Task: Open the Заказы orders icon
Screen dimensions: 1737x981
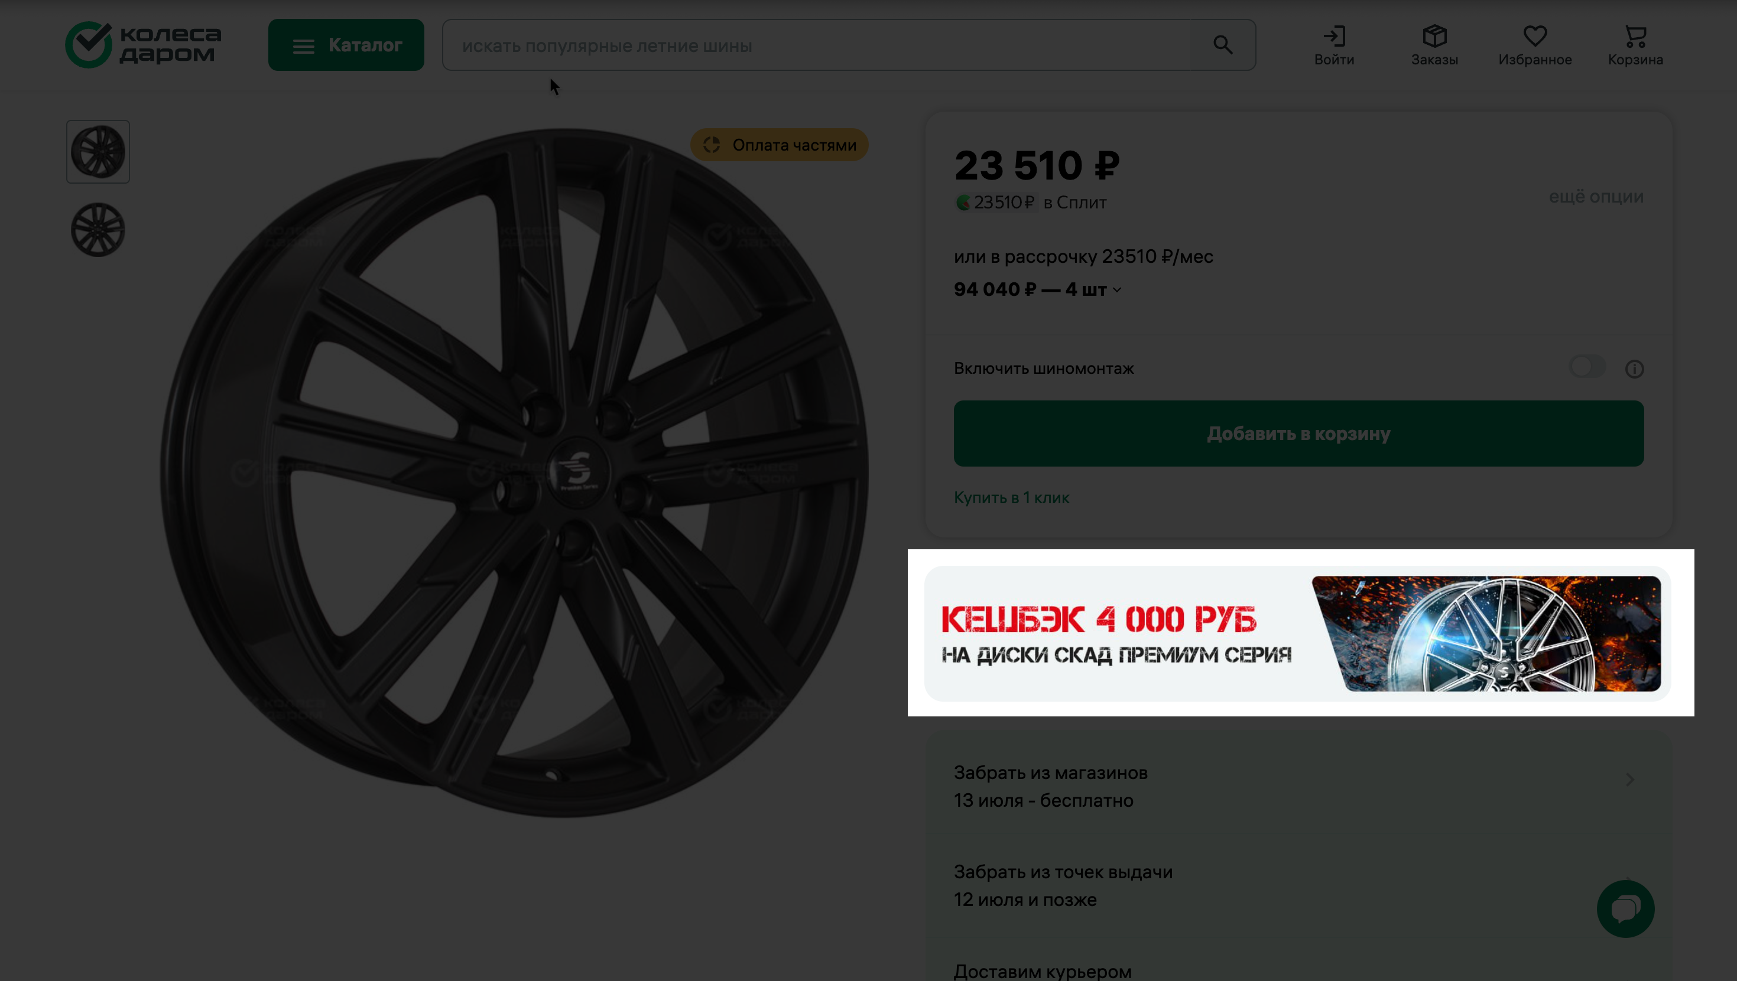Action: (1434, 45)
